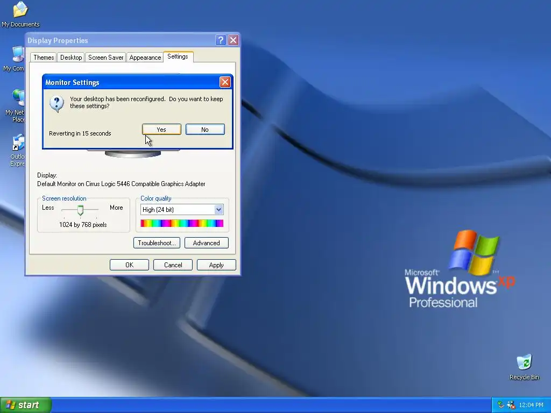
Task: Click the screen resolution slider handle
Action: [81, 210]
